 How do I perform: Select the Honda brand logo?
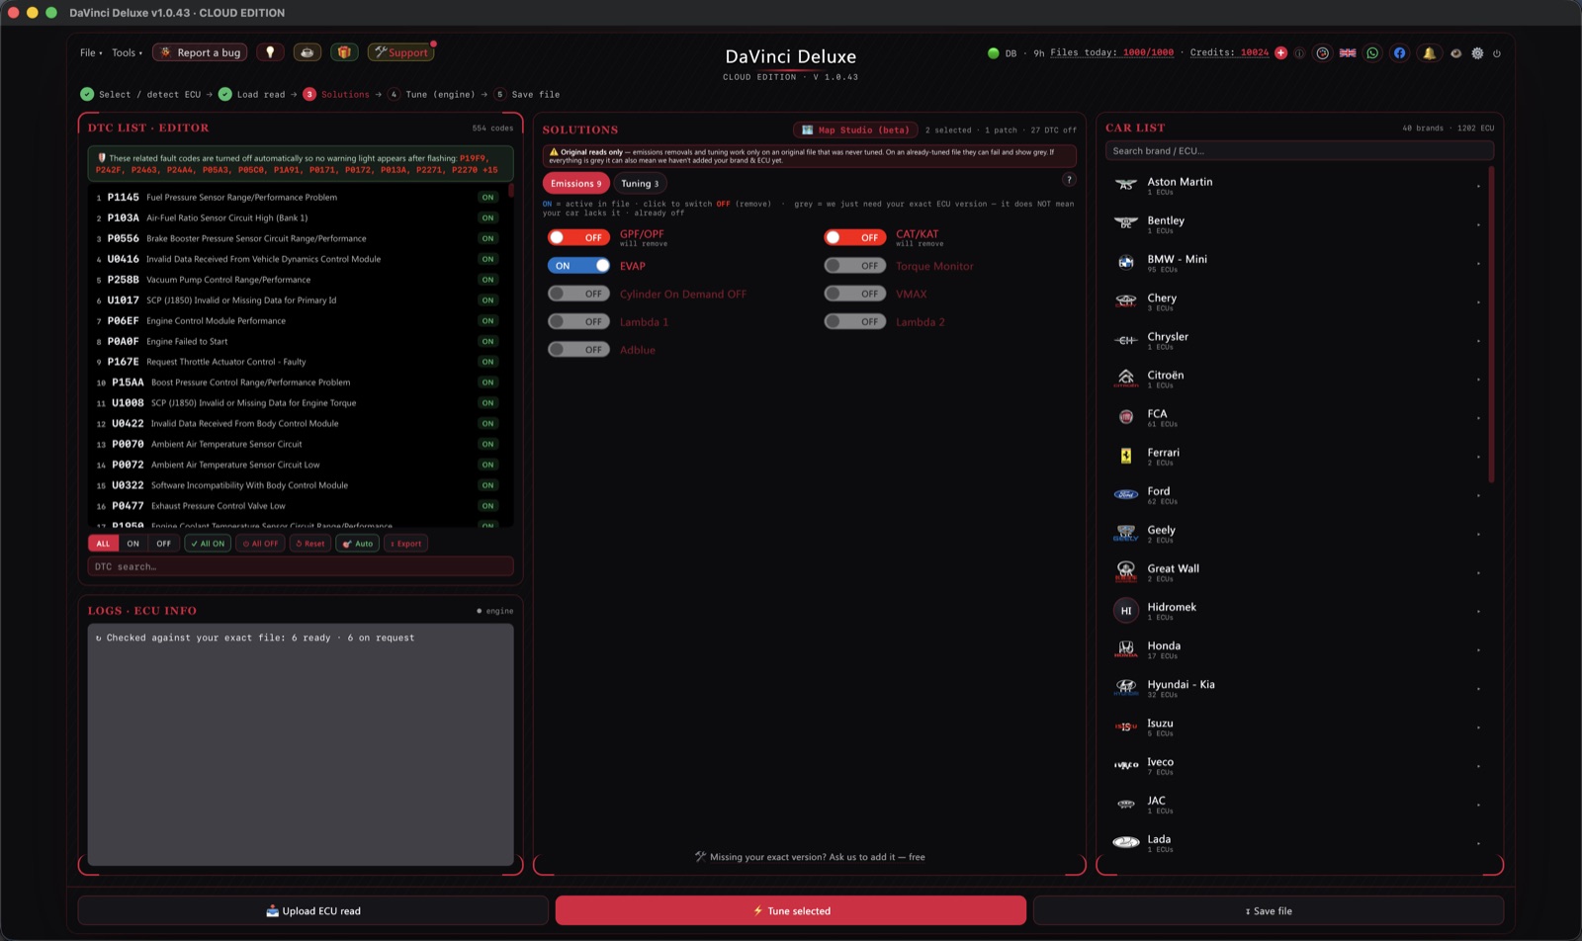pos(1126,649)
